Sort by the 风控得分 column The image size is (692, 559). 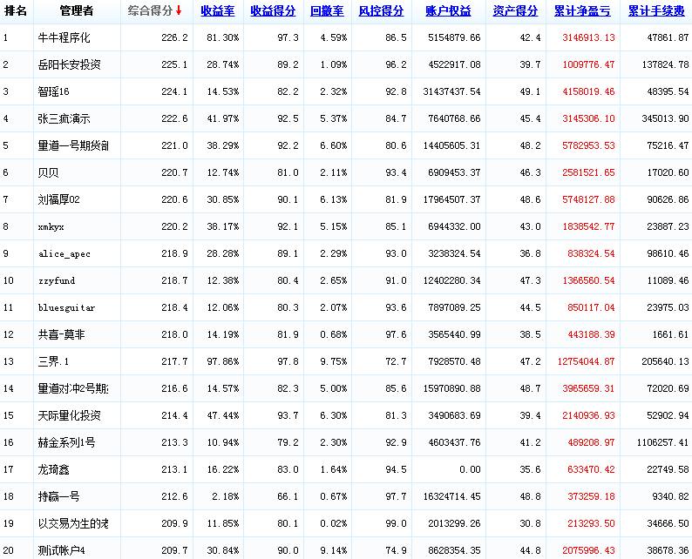pyautogui.click(x=381, y=11)
